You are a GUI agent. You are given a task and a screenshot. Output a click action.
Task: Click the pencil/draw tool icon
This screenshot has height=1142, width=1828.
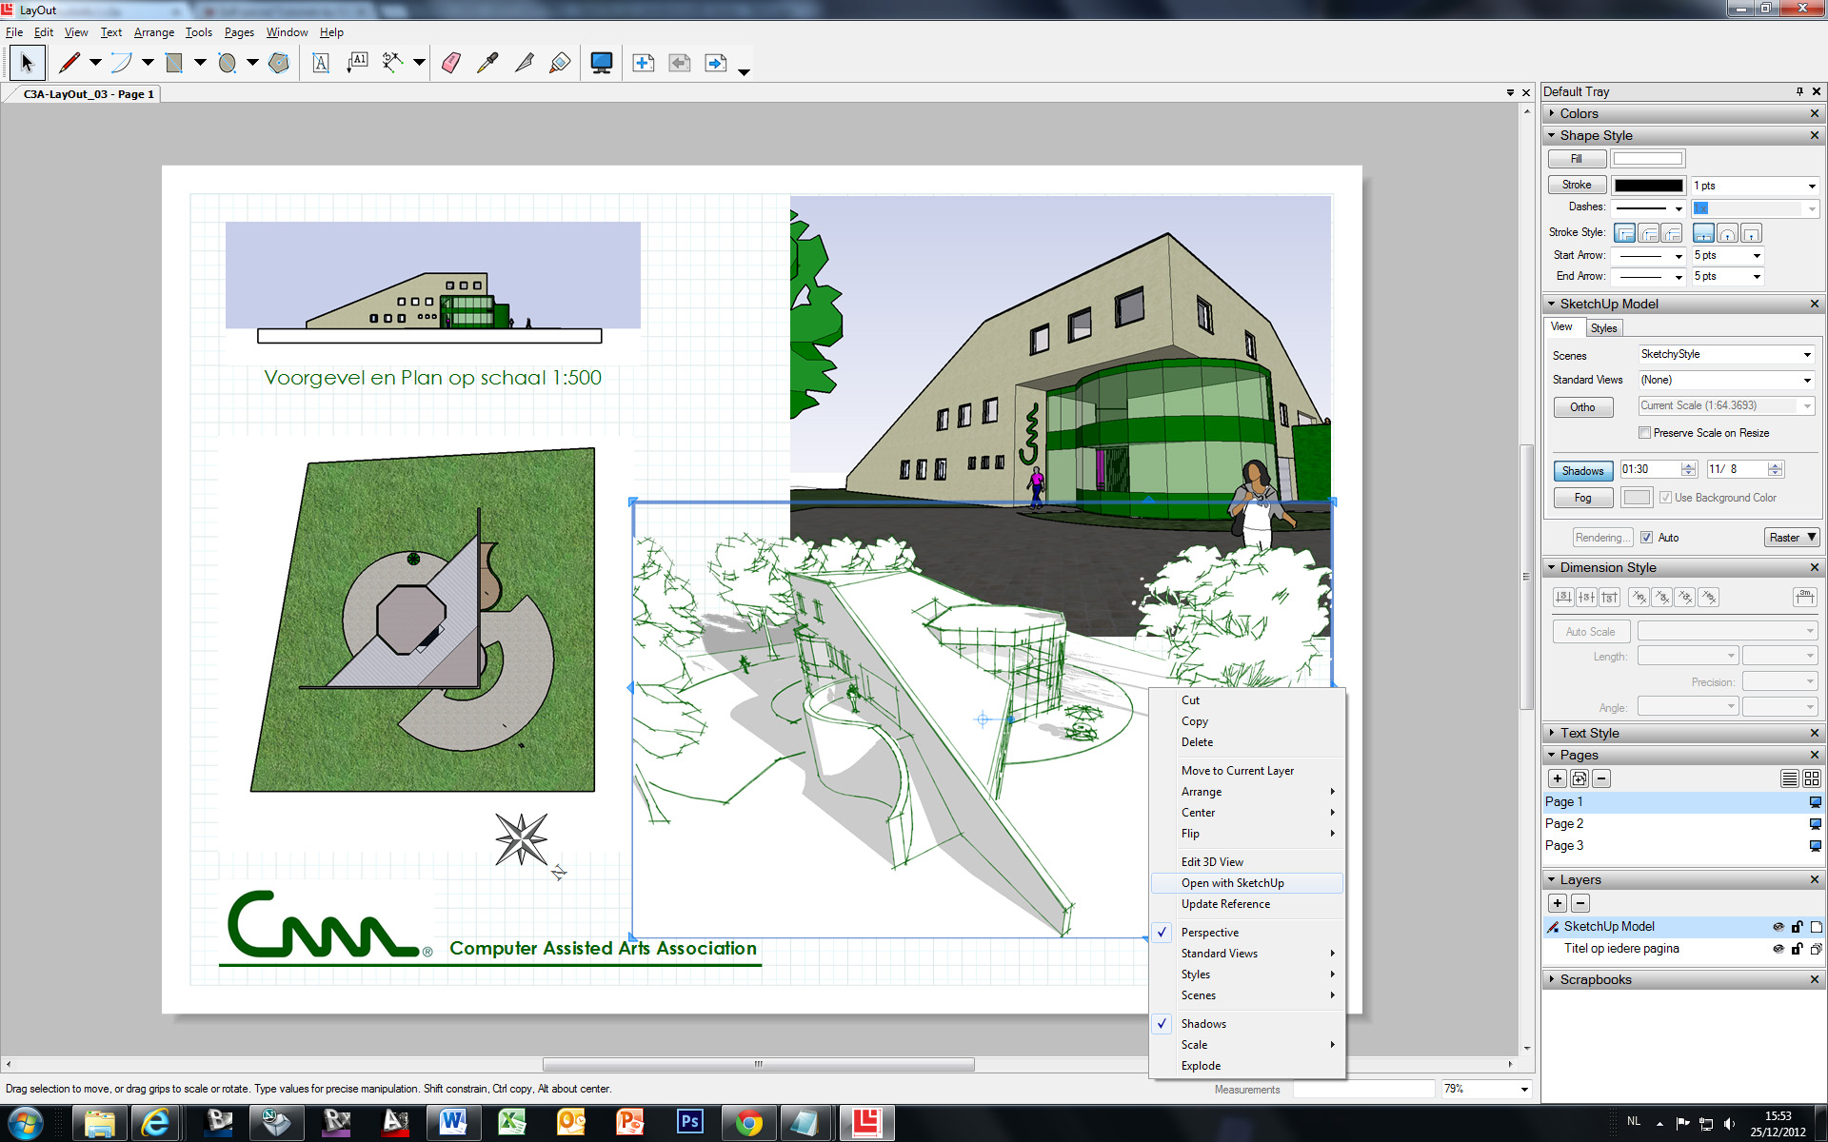pyautogui.click(x=71, y=62)
